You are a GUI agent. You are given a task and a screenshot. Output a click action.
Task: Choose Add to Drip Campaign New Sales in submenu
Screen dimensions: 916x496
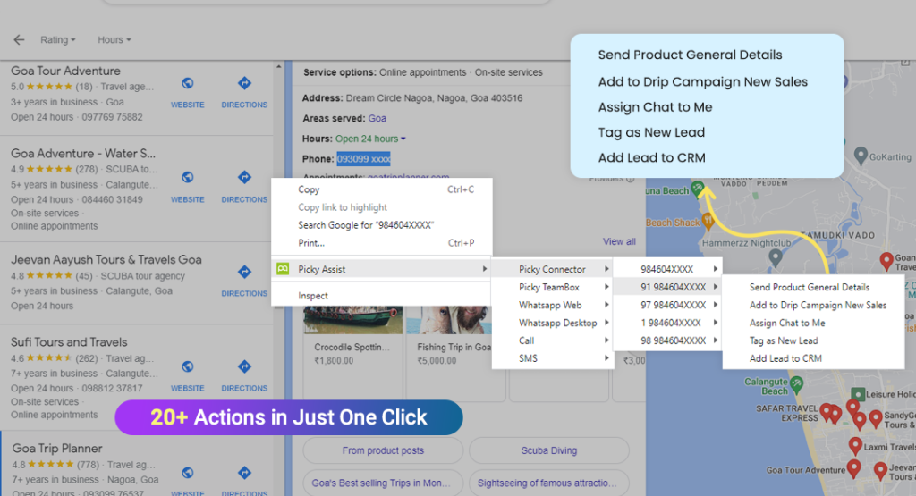[814, 305]
